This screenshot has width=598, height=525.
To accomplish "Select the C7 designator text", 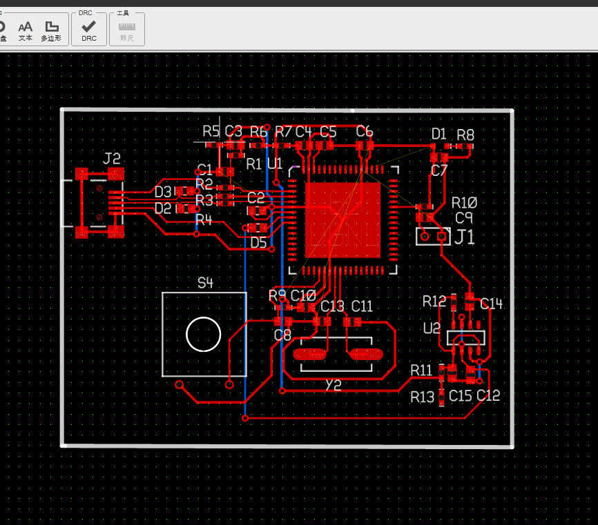I will tap(438, 170).
